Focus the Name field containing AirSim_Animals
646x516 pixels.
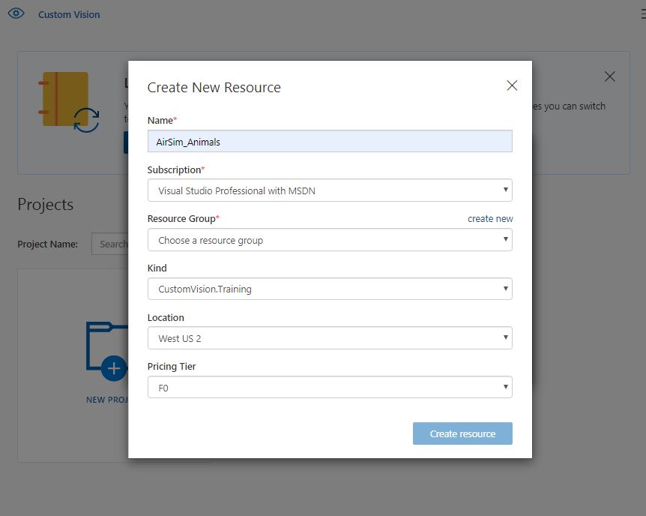(x=330, y=141)
